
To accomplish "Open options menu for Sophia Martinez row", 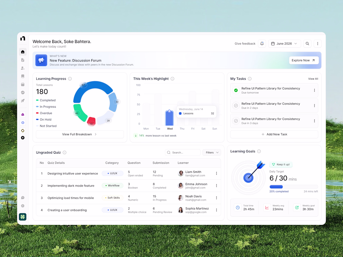I will pyautogui.click(x=217, y=210).
